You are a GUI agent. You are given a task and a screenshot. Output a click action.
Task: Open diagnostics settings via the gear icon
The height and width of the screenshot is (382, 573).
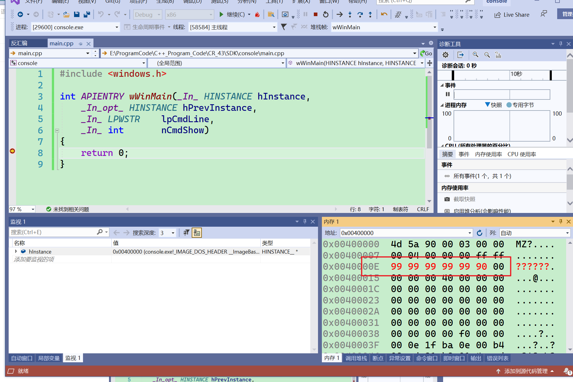(x=445, y=55)
